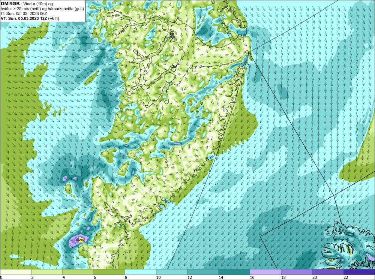
Task: Select the darkest legend swatch above 22 m/s
Action: pyautogui.click(x=359, y=272)
